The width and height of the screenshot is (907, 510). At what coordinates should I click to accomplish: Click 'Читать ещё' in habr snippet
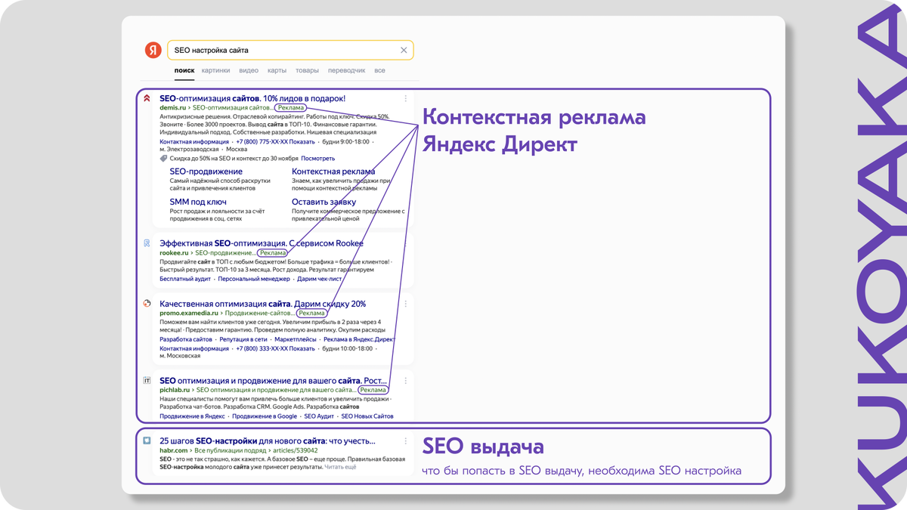point(340,467)
